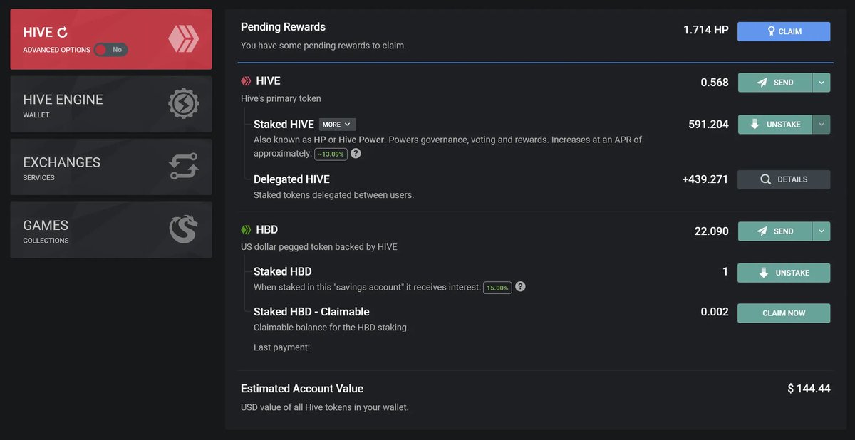This screenshot has width=855, height=440.
Task: Expand the MORE dropdown beside Staked HIVE
Action: 337,125
